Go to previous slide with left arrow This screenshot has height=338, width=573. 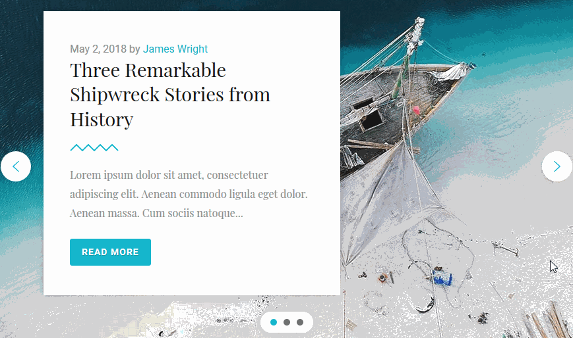16,166
